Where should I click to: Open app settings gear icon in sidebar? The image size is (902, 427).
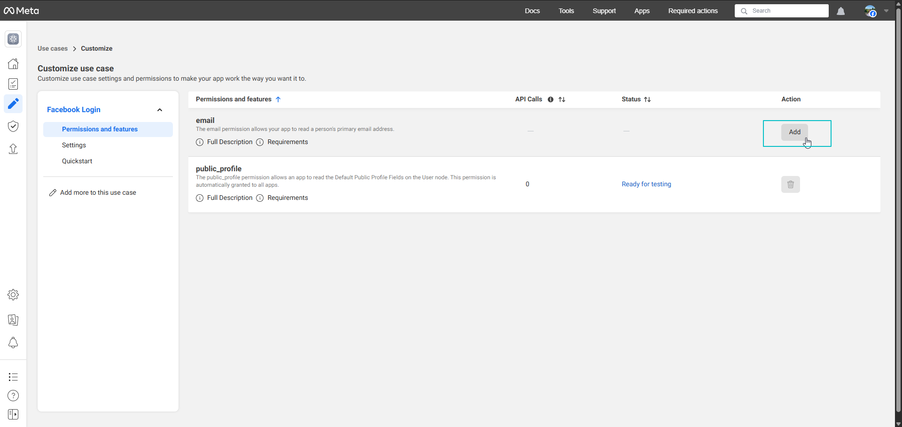[x=13, y=295]
